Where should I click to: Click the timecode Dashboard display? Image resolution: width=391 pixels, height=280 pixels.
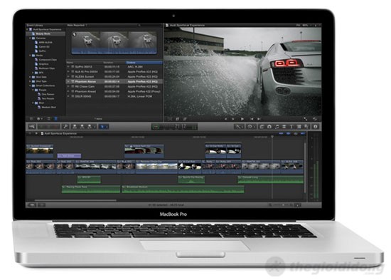[x=174, y=127]
